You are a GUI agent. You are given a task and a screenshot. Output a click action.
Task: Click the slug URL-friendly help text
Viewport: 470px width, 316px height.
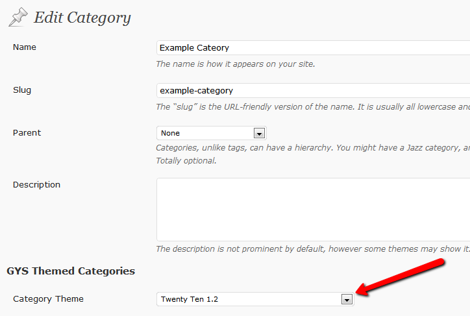[313, 107]
